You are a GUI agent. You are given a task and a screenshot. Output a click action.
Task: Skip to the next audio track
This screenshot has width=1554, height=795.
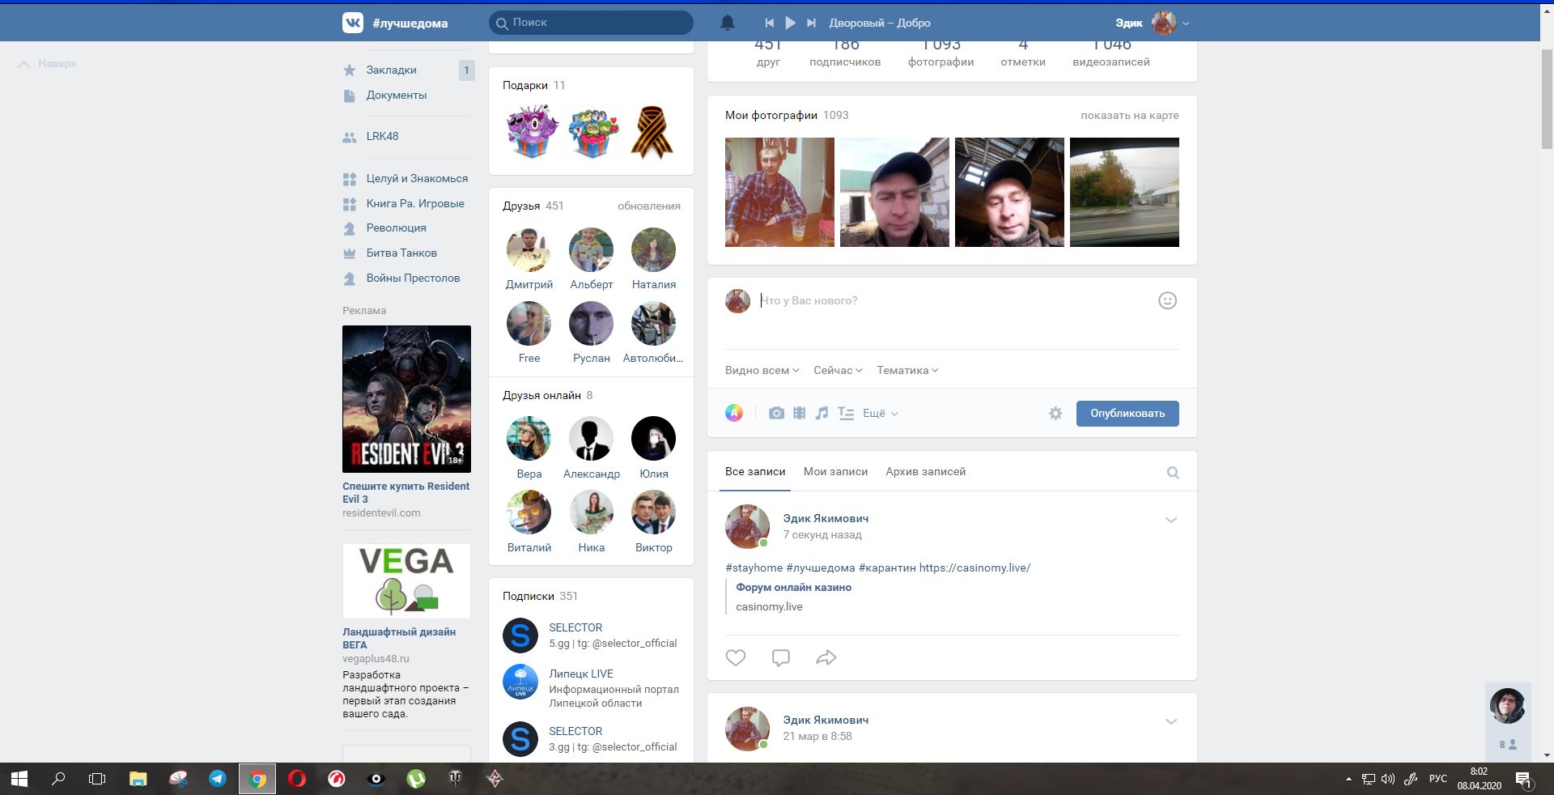click(811, 23)
